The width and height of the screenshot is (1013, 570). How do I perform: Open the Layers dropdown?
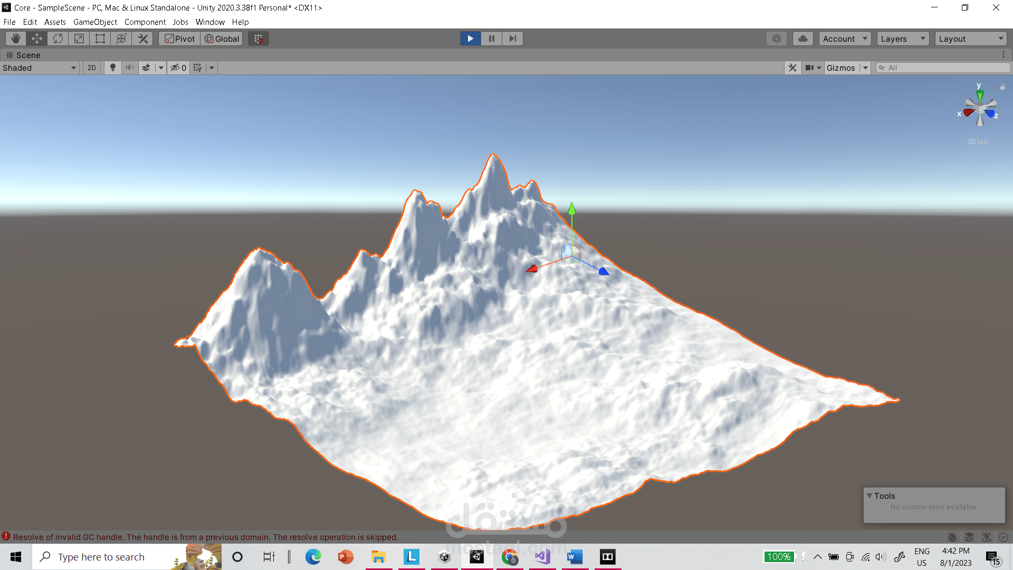coord(903,39)
